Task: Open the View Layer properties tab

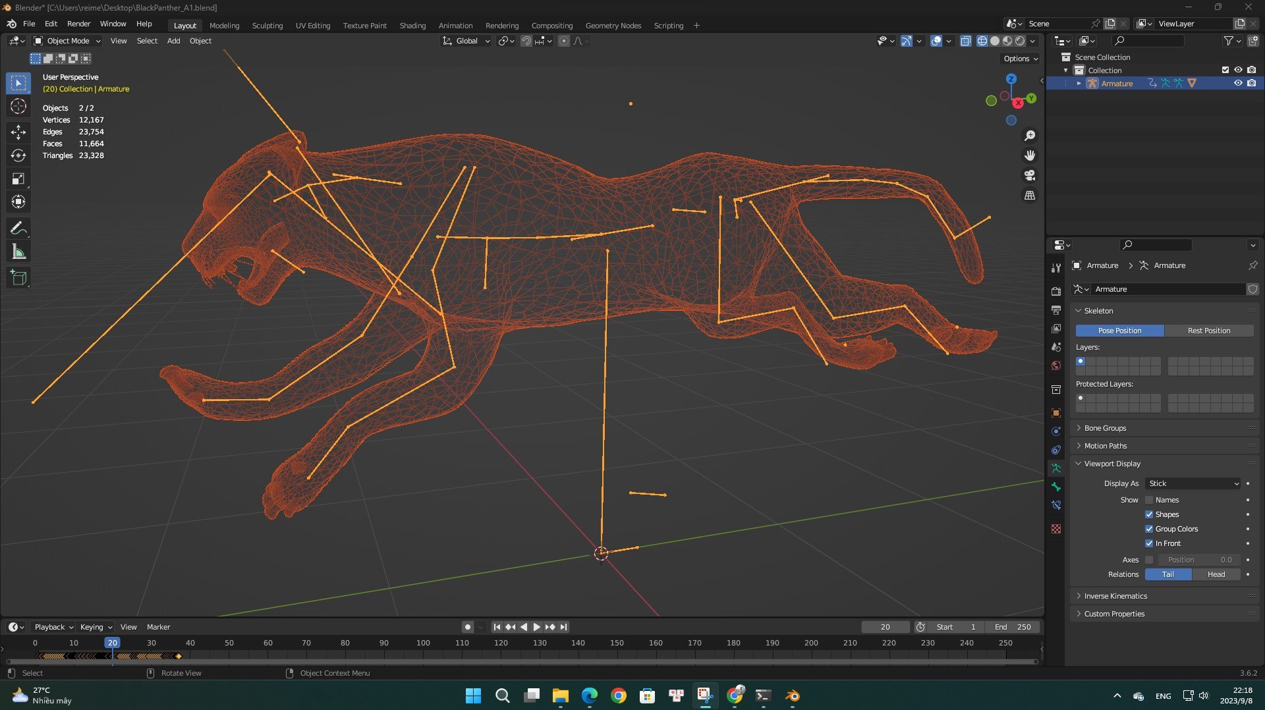Action: click(x=1056, y=328)
